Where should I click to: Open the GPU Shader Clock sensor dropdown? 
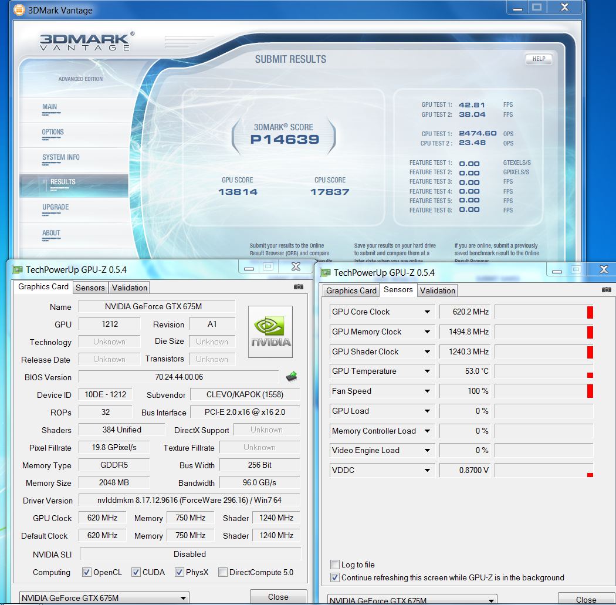point(427,352)
